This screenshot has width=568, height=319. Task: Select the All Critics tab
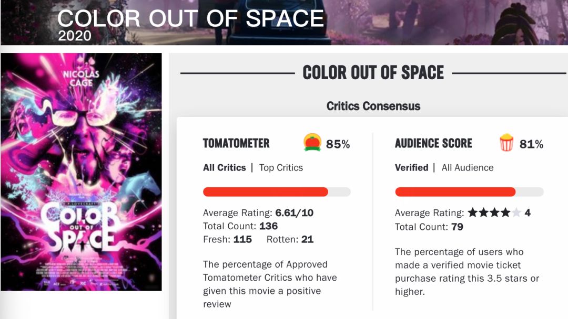[x=225, y=168]
